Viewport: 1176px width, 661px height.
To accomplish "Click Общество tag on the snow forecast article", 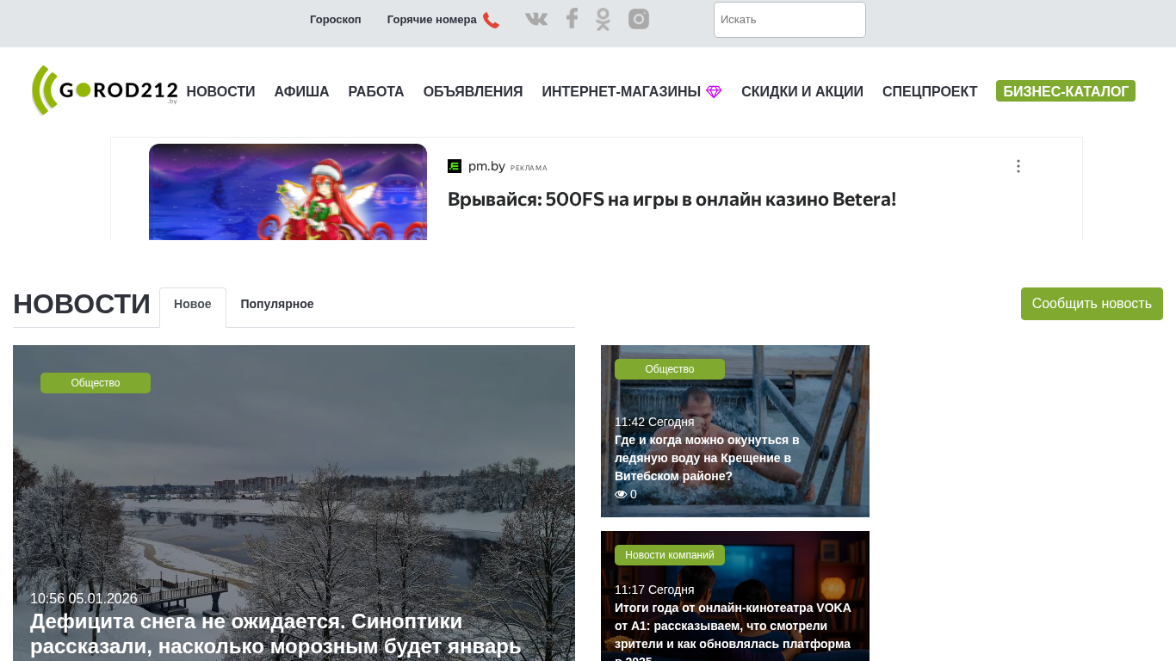I will 96,383.
